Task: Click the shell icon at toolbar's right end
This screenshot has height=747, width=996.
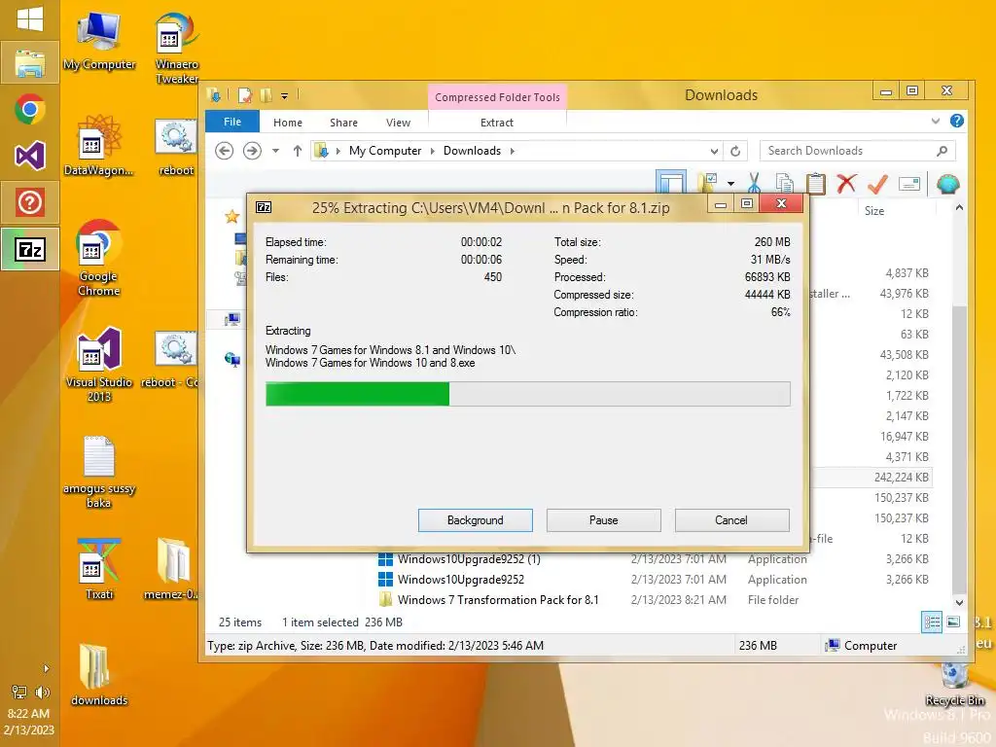Action: (947, 184)
